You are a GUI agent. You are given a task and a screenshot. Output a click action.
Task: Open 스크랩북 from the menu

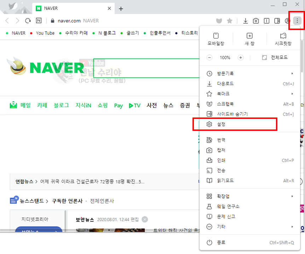tap(250, 104)
